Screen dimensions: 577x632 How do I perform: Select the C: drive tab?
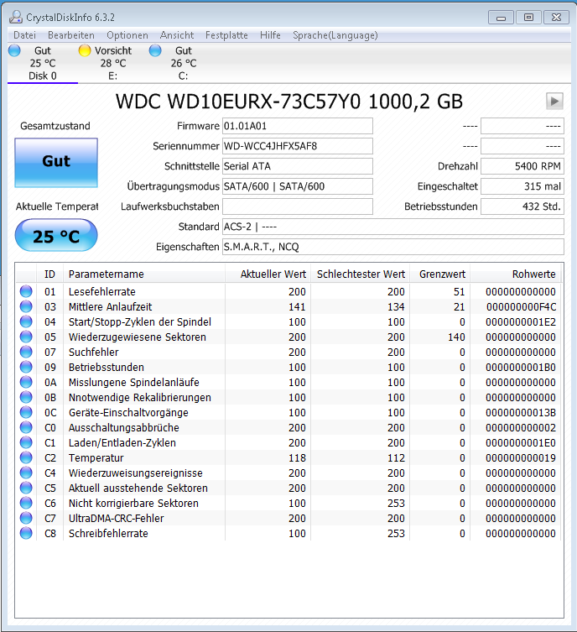coord(183,63)
